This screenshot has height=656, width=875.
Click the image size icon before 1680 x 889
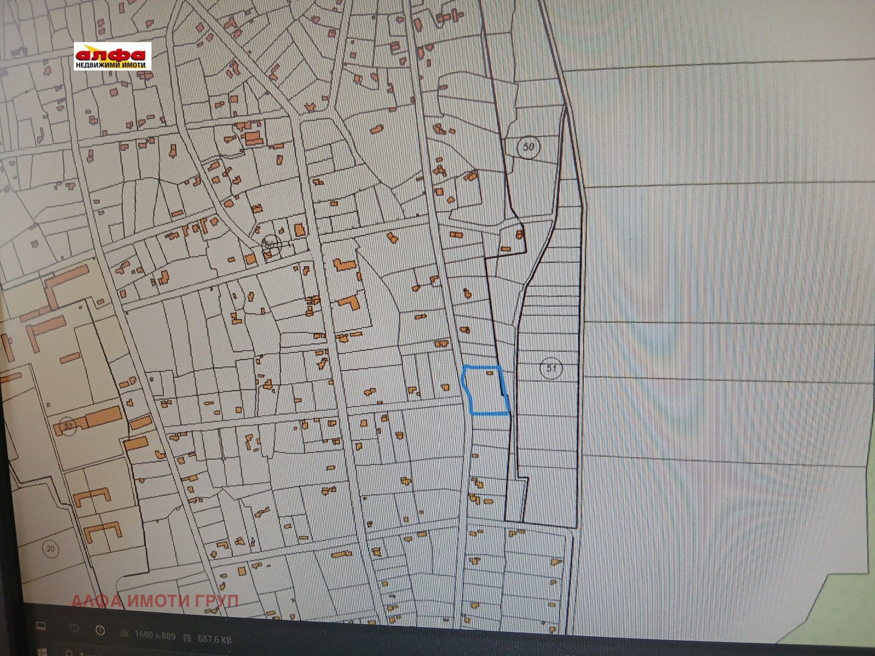[125, 633]
